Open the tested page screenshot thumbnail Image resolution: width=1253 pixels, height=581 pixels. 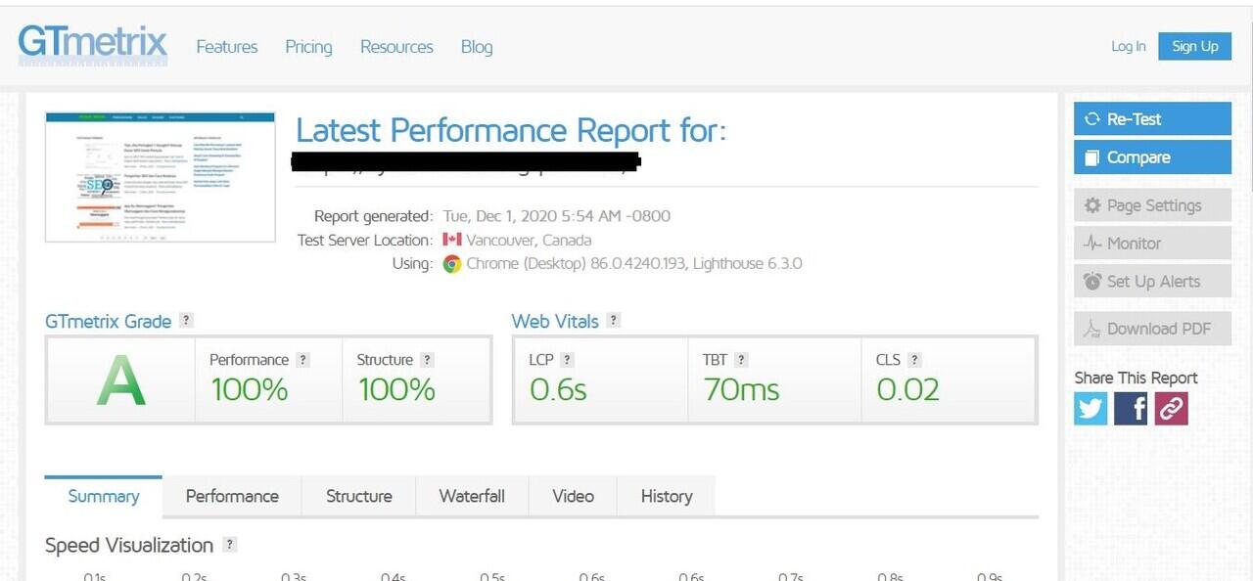click(x=161, y=177)
